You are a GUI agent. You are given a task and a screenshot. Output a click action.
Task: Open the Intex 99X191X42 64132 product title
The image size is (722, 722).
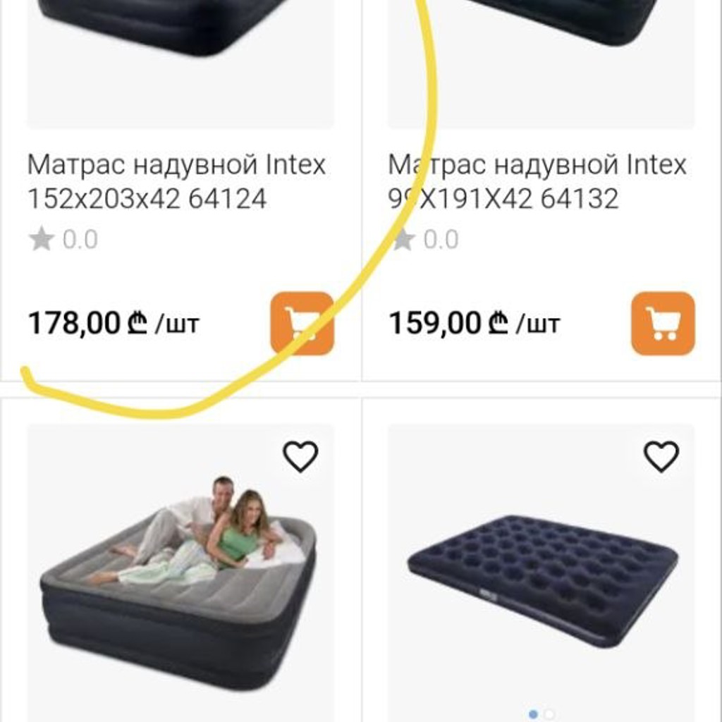(x=537, y=181)
